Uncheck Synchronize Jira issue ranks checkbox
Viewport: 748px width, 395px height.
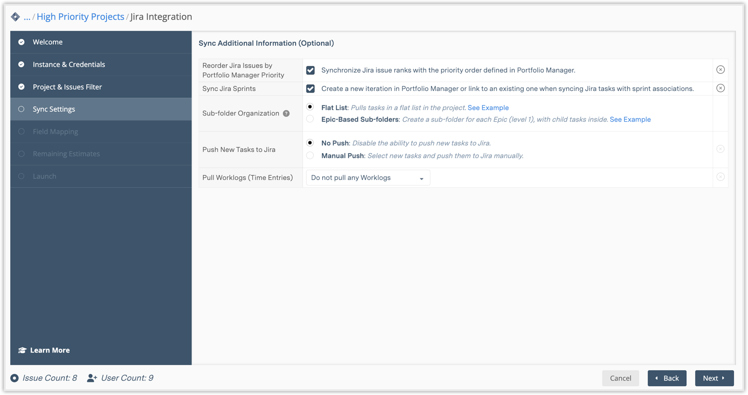(x=310, y=70)
